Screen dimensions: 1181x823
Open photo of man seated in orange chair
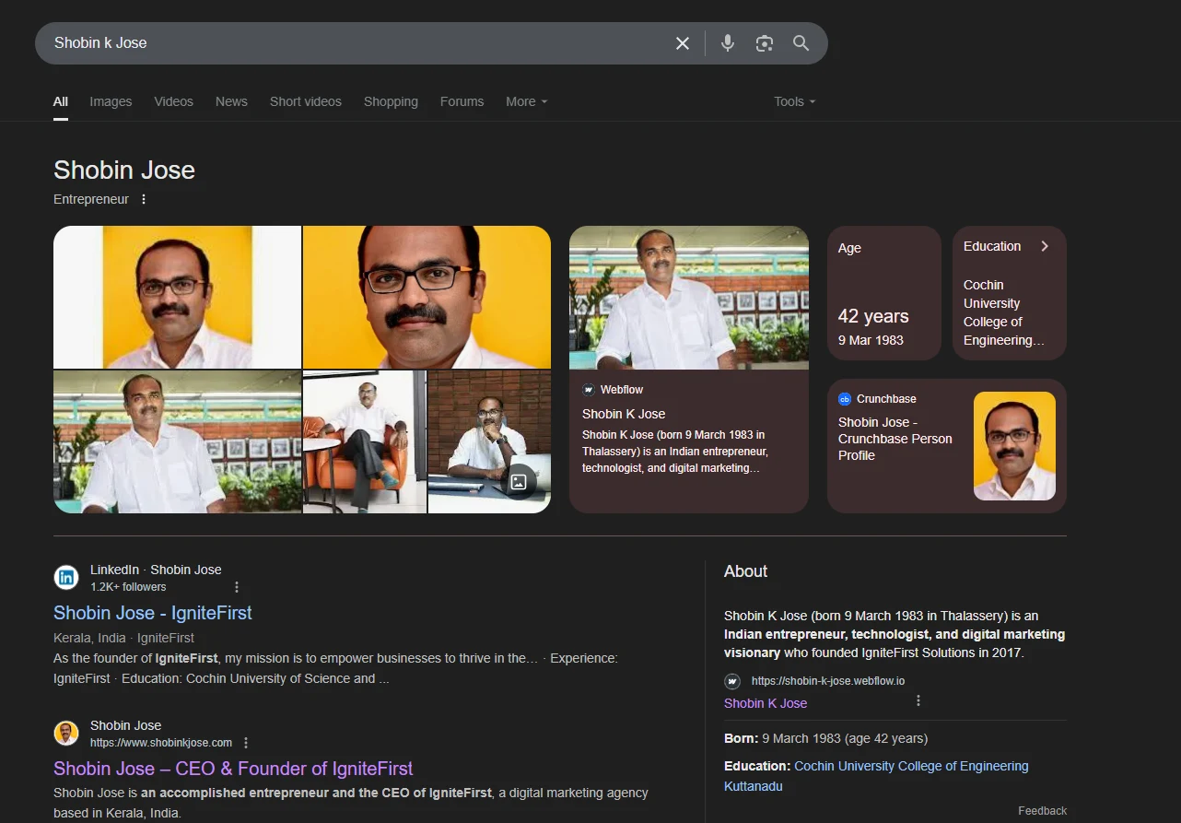[x=365, y=442]
